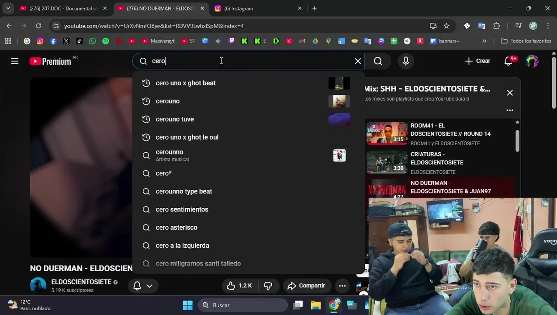Select suggestion 'cerouno tuve'
The width and height of the screenshot is (557, 315).
pos(249,119)
